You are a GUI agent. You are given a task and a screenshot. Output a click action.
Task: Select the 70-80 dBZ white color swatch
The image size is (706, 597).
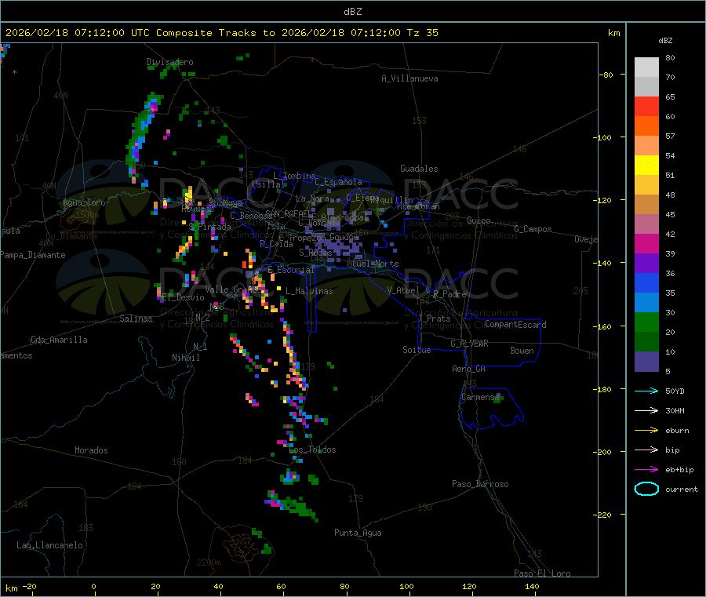pyautogui.click(x=646, y=67)
